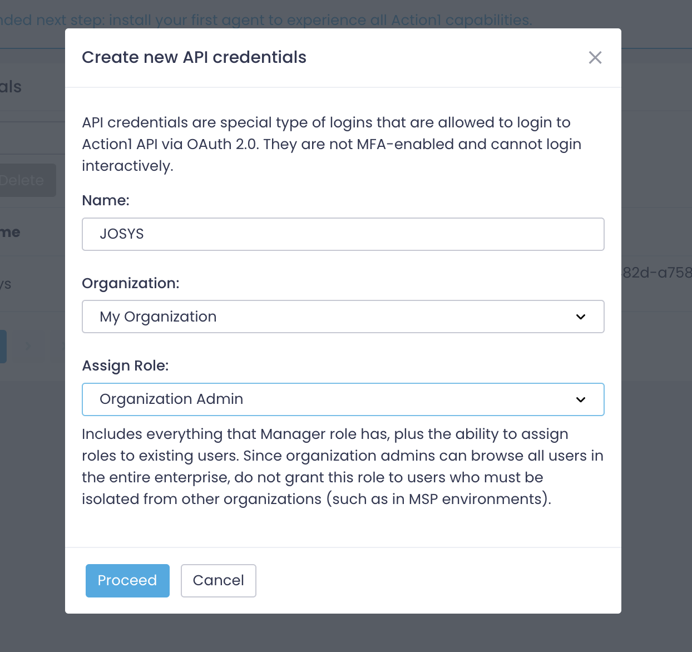The height and width of the screenshot is (652, 692).
Task: Click the blue pagination button behind the dialog
Action: pos(3,347)
